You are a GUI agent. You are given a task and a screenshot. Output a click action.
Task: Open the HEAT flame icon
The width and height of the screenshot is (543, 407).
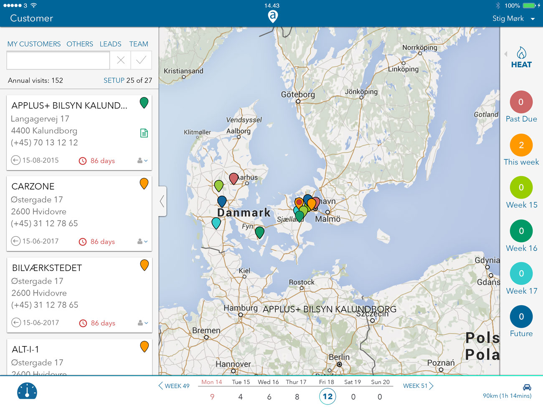(x=521, y=53)
